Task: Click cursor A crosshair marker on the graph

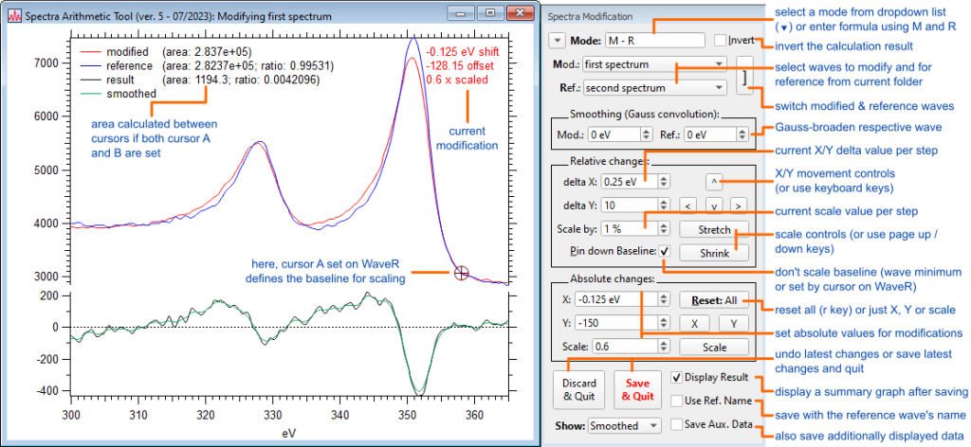Action: 461,272
